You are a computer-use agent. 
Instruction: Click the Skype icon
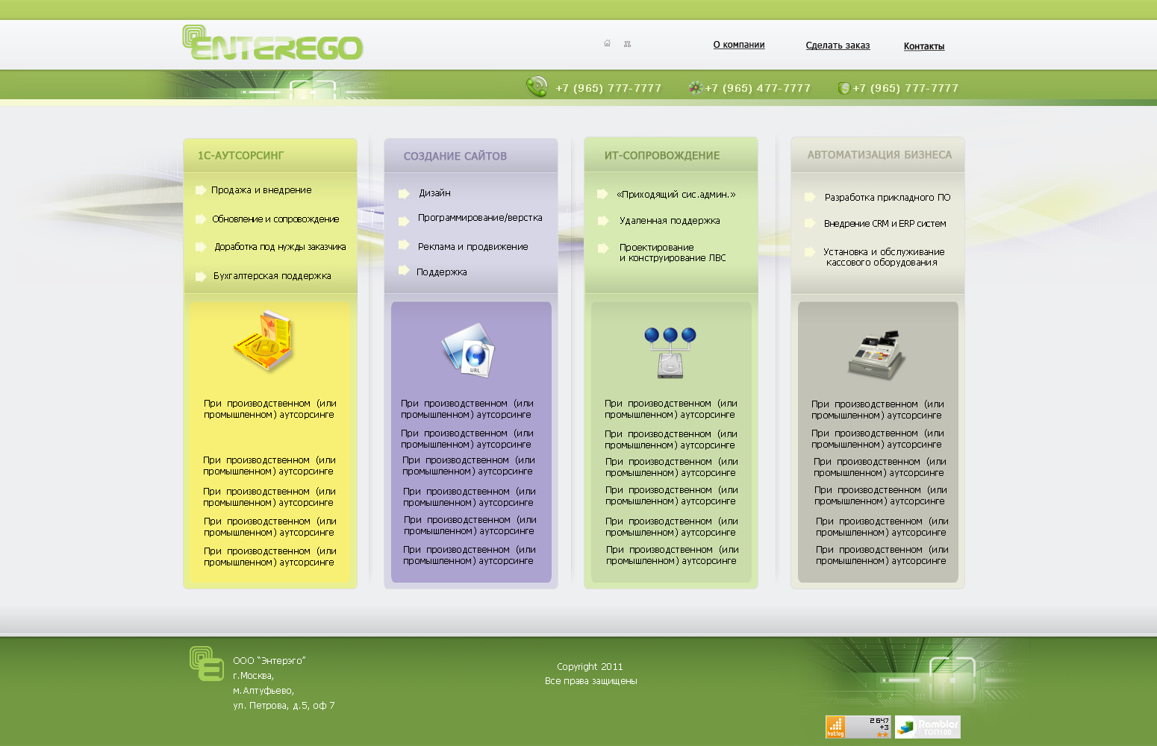[x=843, y=88]
